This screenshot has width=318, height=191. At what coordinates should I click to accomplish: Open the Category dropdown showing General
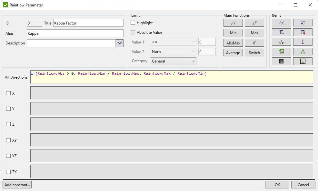(x=173, y=61)
